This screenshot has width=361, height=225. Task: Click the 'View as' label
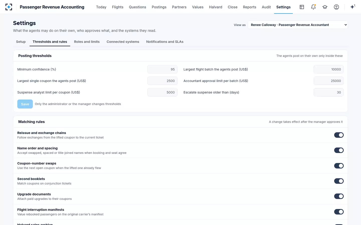click(x=240, y=25)
